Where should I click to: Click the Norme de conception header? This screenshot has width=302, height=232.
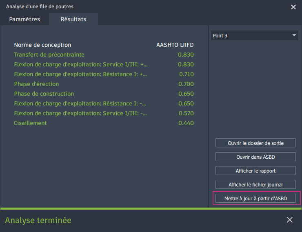click(x=42, y=45)
